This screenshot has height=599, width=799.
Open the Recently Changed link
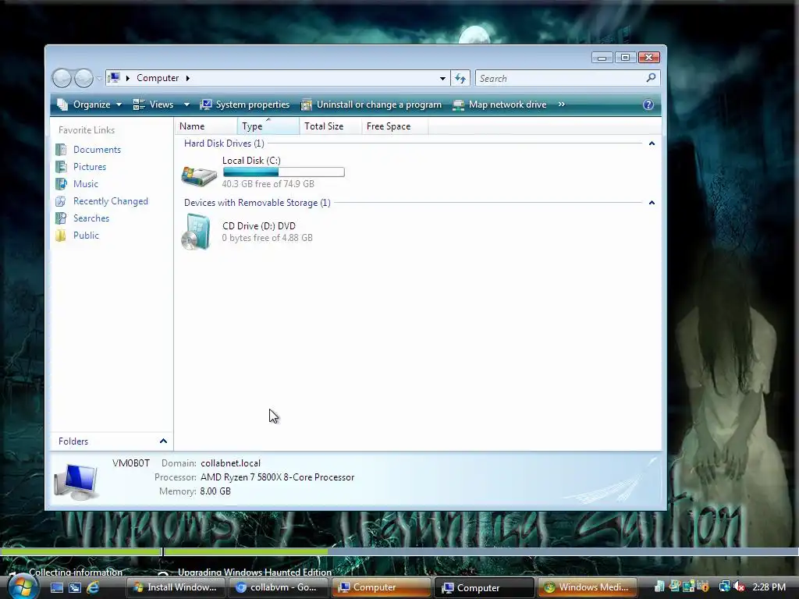111,201
